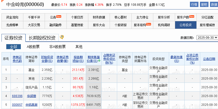This screenshot has width=218, height=109.
Task: Click the 2.358亿 initial investment cell
Action: click(47, 70)
